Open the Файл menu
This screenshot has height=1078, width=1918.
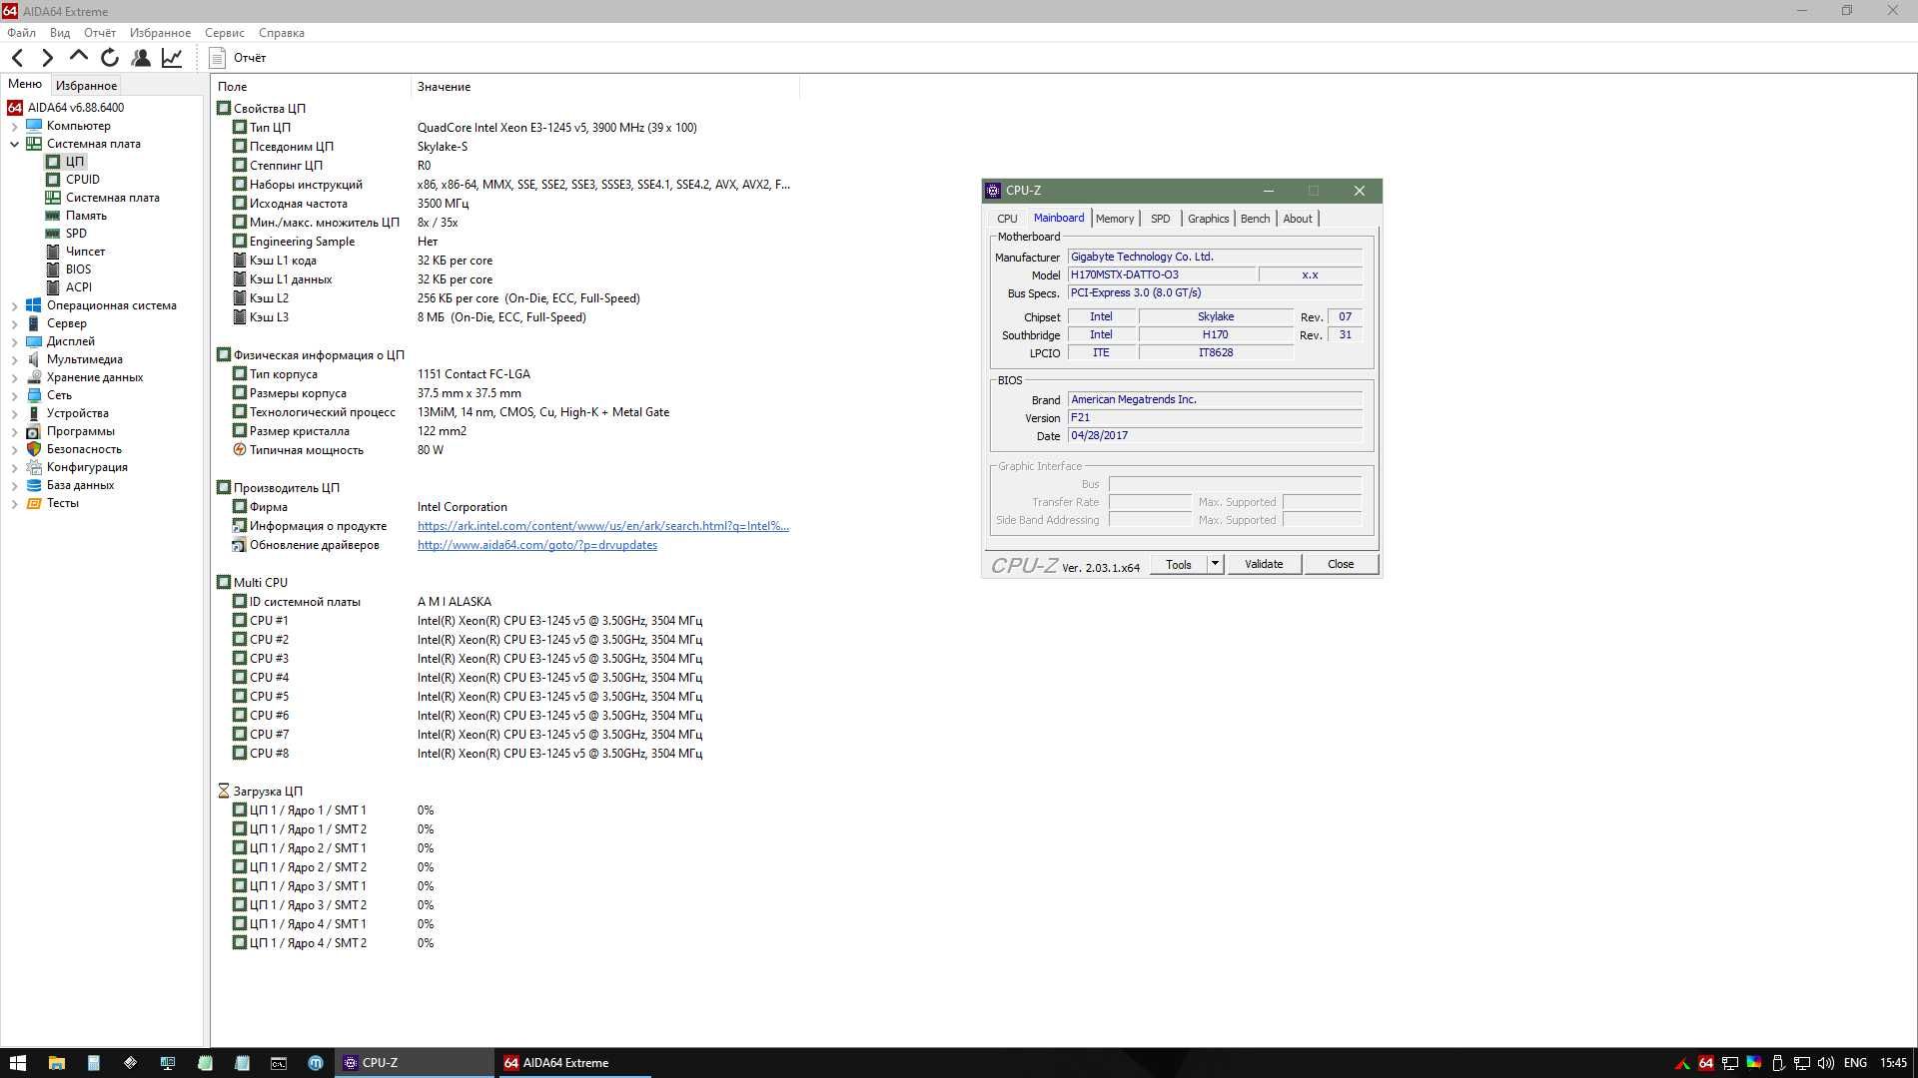pos(21,33)
